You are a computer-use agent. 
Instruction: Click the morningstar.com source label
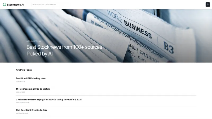22,113
